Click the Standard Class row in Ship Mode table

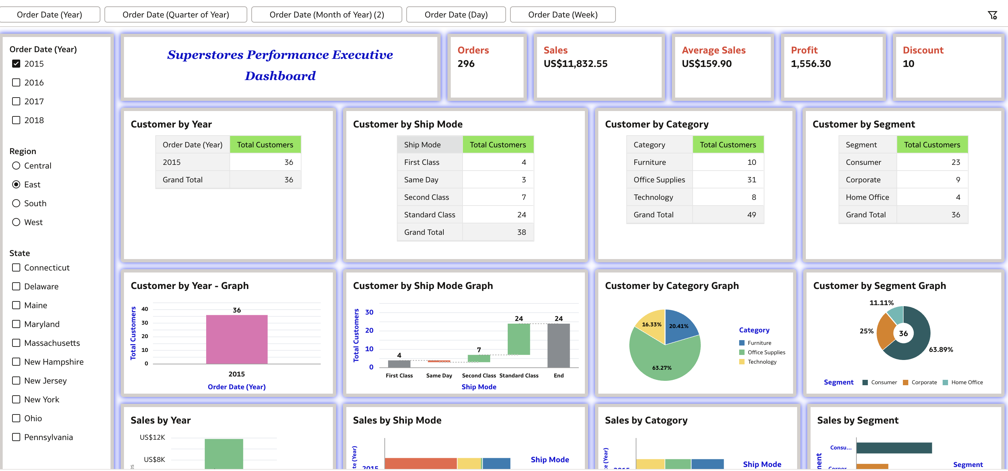click(429, 215)
